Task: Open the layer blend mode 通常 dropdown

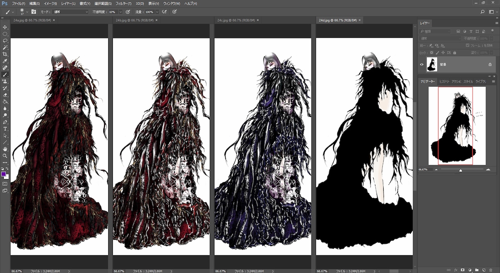Action: click(441, 39)
